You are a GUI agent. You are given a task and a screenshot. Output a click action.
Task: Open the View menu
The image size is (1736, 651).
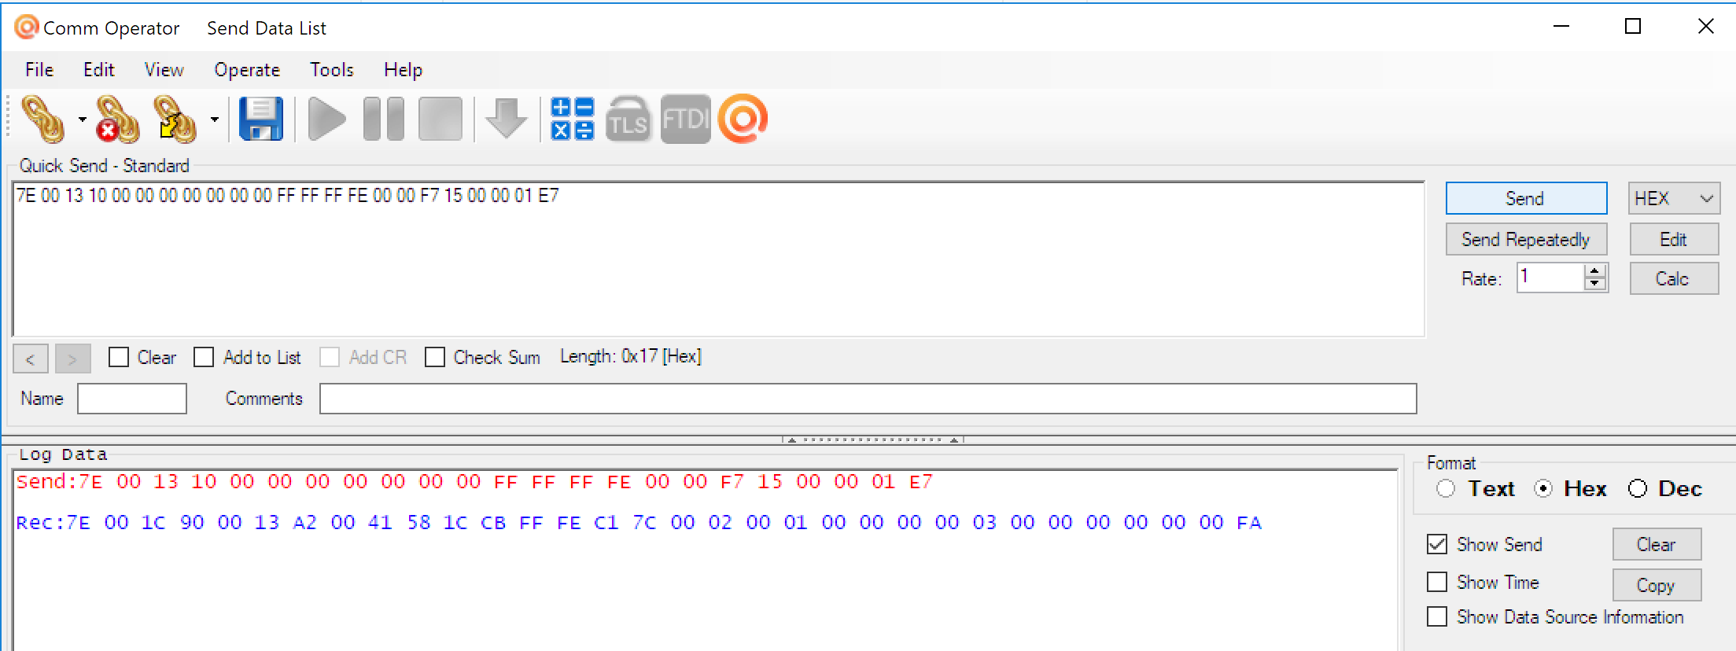pos(164,70)
